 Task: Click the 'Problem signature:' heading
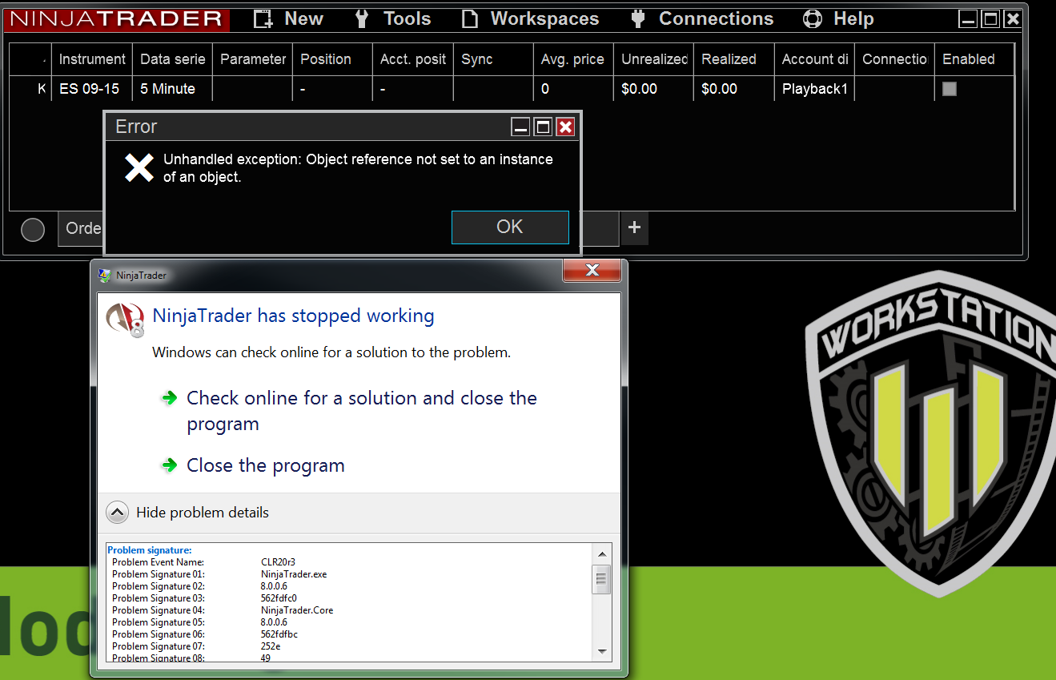pyautogui.click(x=150, y=550)
